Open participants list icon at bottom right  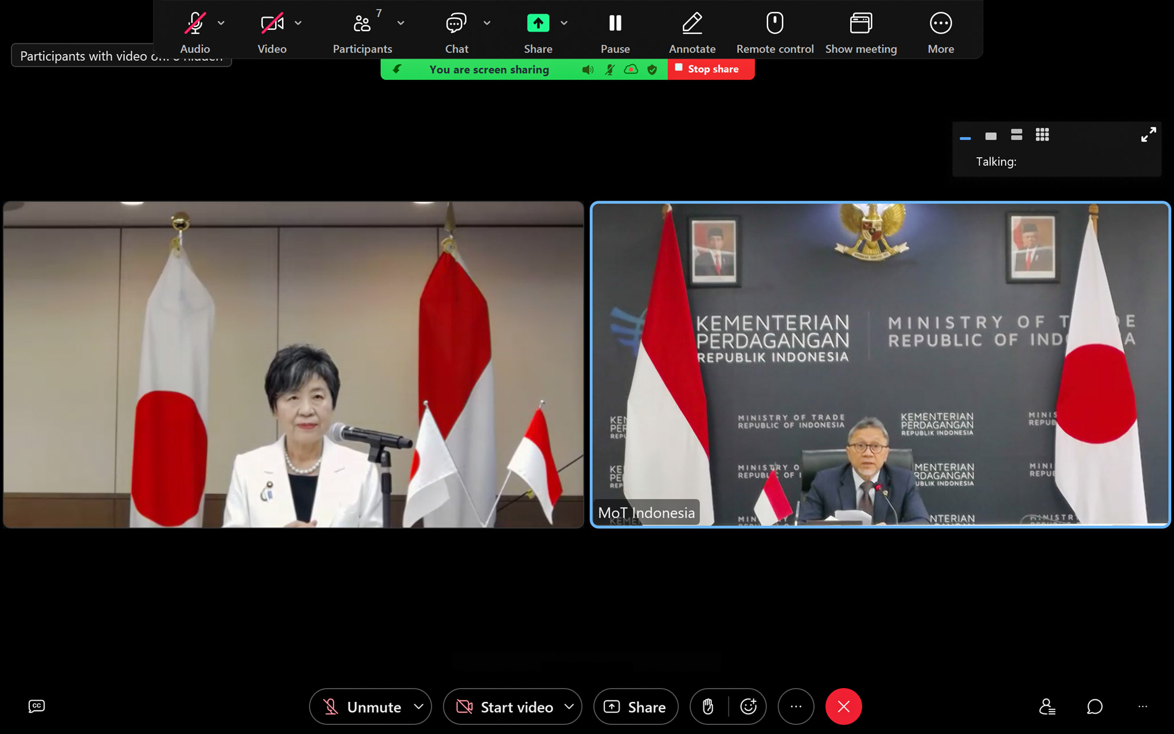coord(1047,706)
